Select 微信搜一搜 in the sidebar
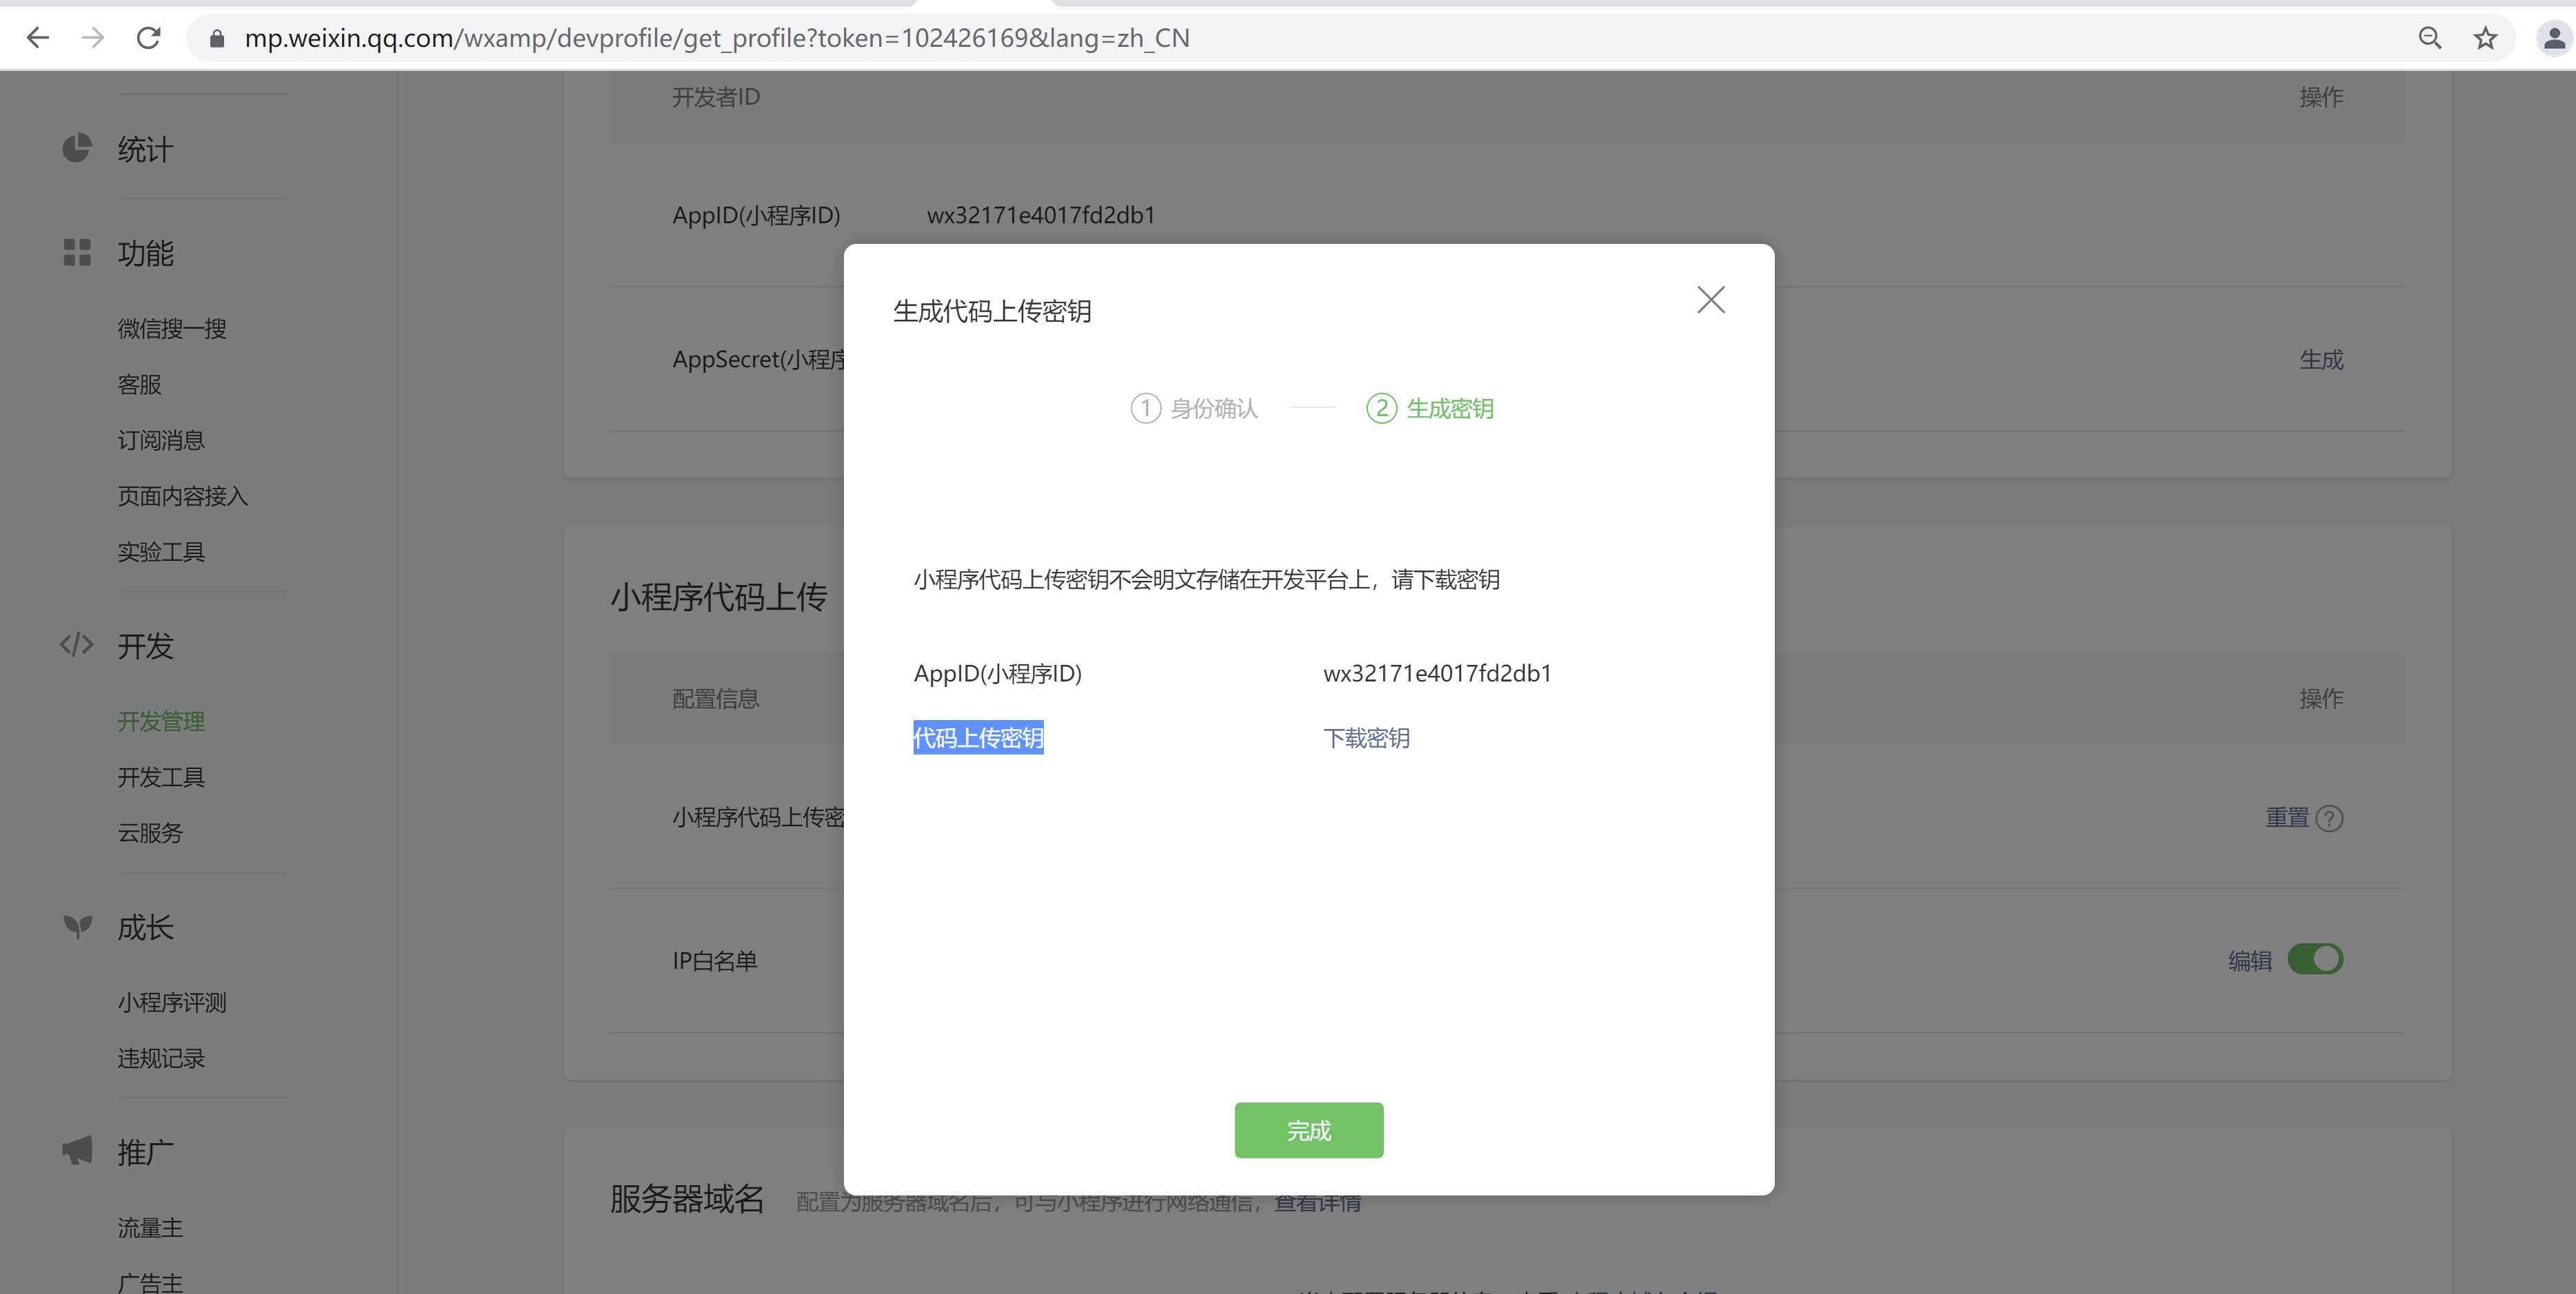Image resolution: width=2576 pixels, height=1294 pixels. click(172, 329)
